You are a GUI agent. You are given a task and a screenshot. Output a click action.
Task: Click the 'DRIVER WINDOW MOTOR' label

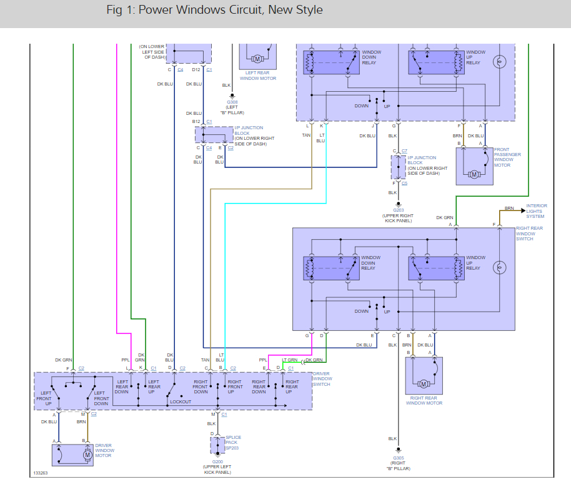pos(105,451)
